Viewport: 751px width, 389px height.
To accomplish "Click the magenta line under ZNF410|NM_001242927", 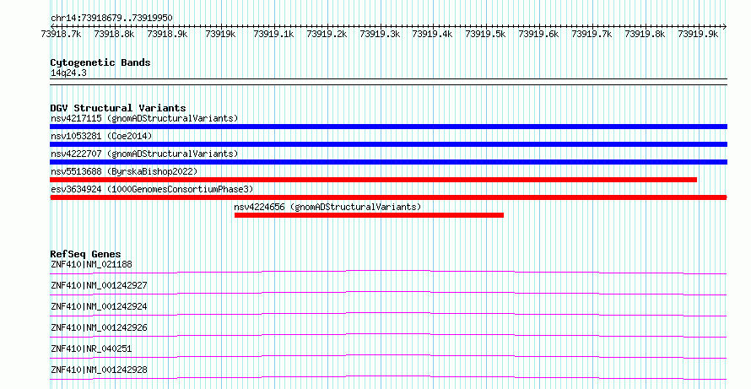I will point(388,293).
